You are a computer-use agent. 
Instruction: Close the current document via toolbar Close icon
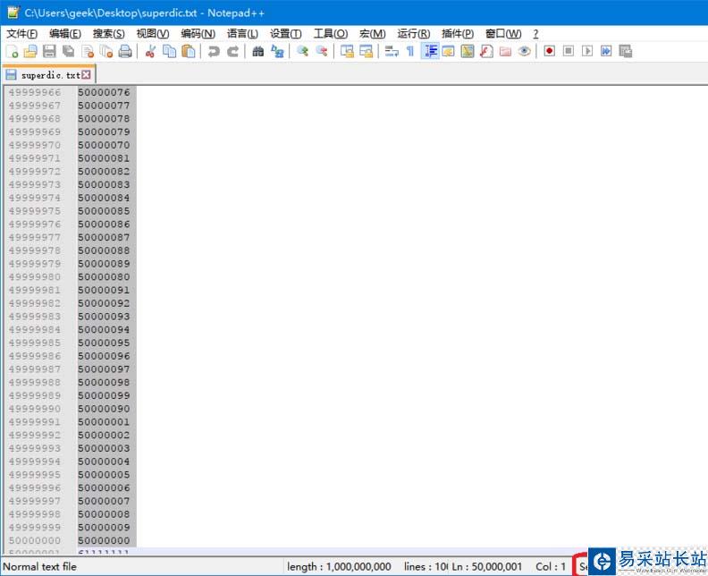click(88, 52)
